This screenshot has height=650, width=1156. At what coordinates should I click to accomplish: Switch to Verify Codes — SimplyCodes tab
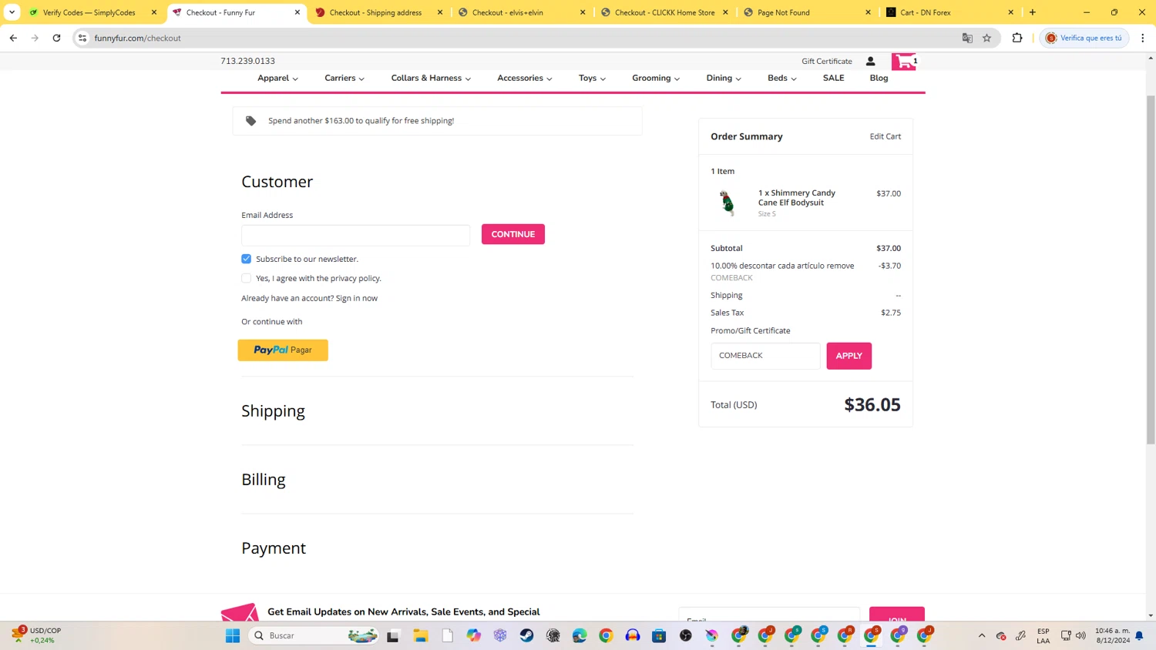tap(89, 12)
